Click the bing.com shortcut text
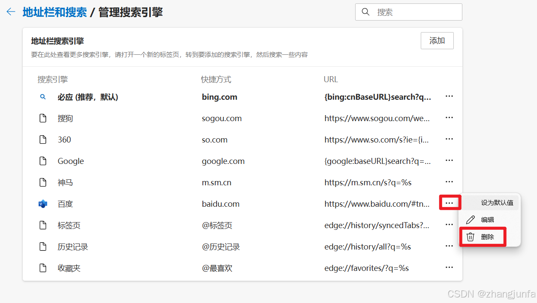The width and height of the screenshot is (537, 303). [220, 97]
